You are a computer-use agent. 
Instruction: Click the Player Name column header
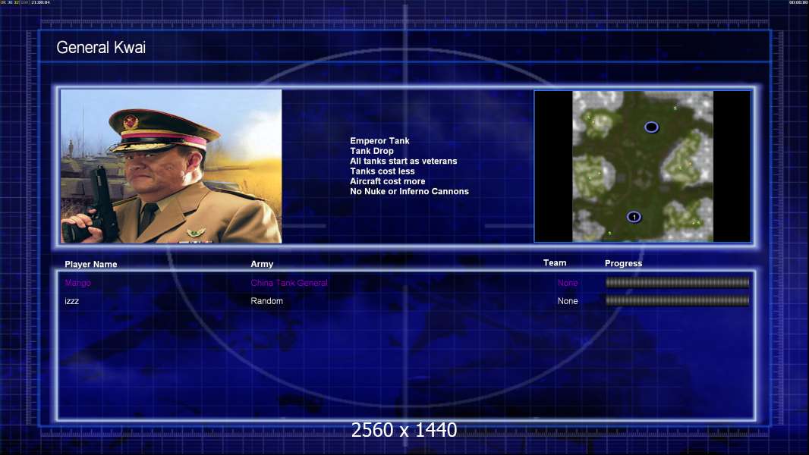tap(91, 265)
